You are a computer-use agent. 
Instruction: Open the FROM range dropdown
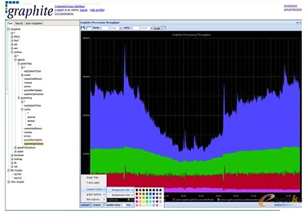116,28
